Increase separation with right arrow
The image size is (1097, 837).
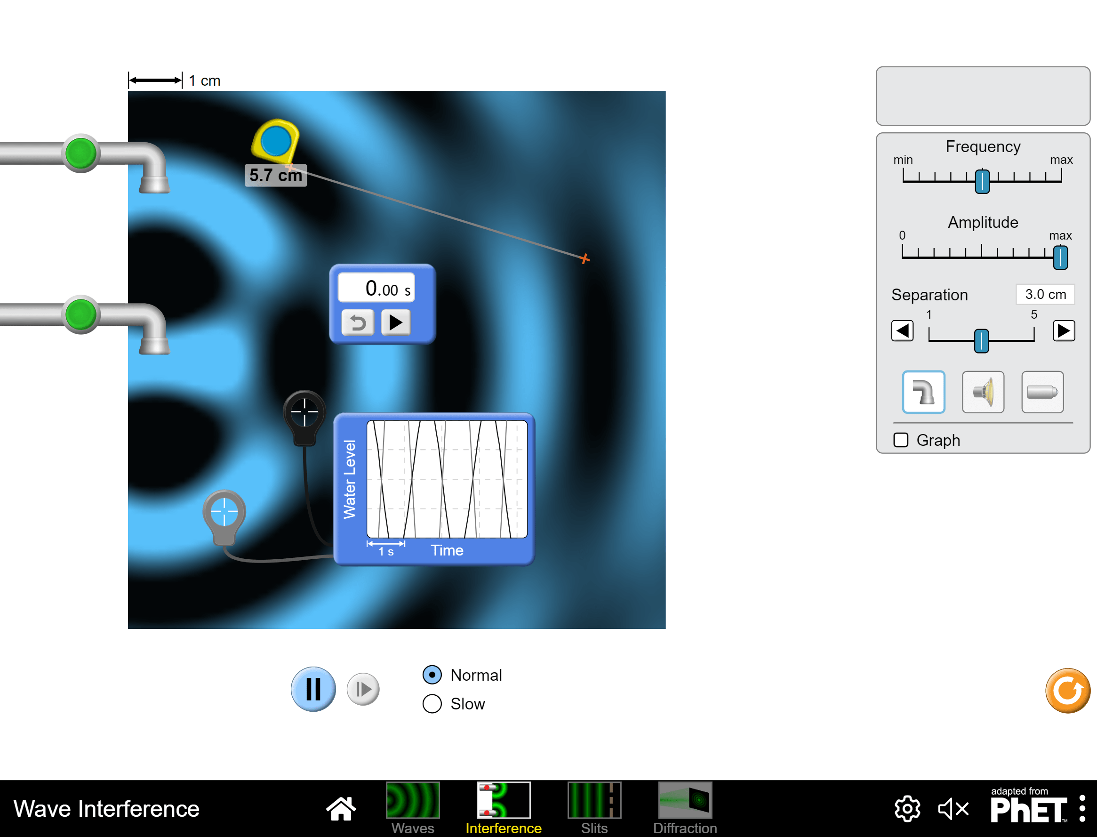pyautogui.click(x=1064, y=331)
